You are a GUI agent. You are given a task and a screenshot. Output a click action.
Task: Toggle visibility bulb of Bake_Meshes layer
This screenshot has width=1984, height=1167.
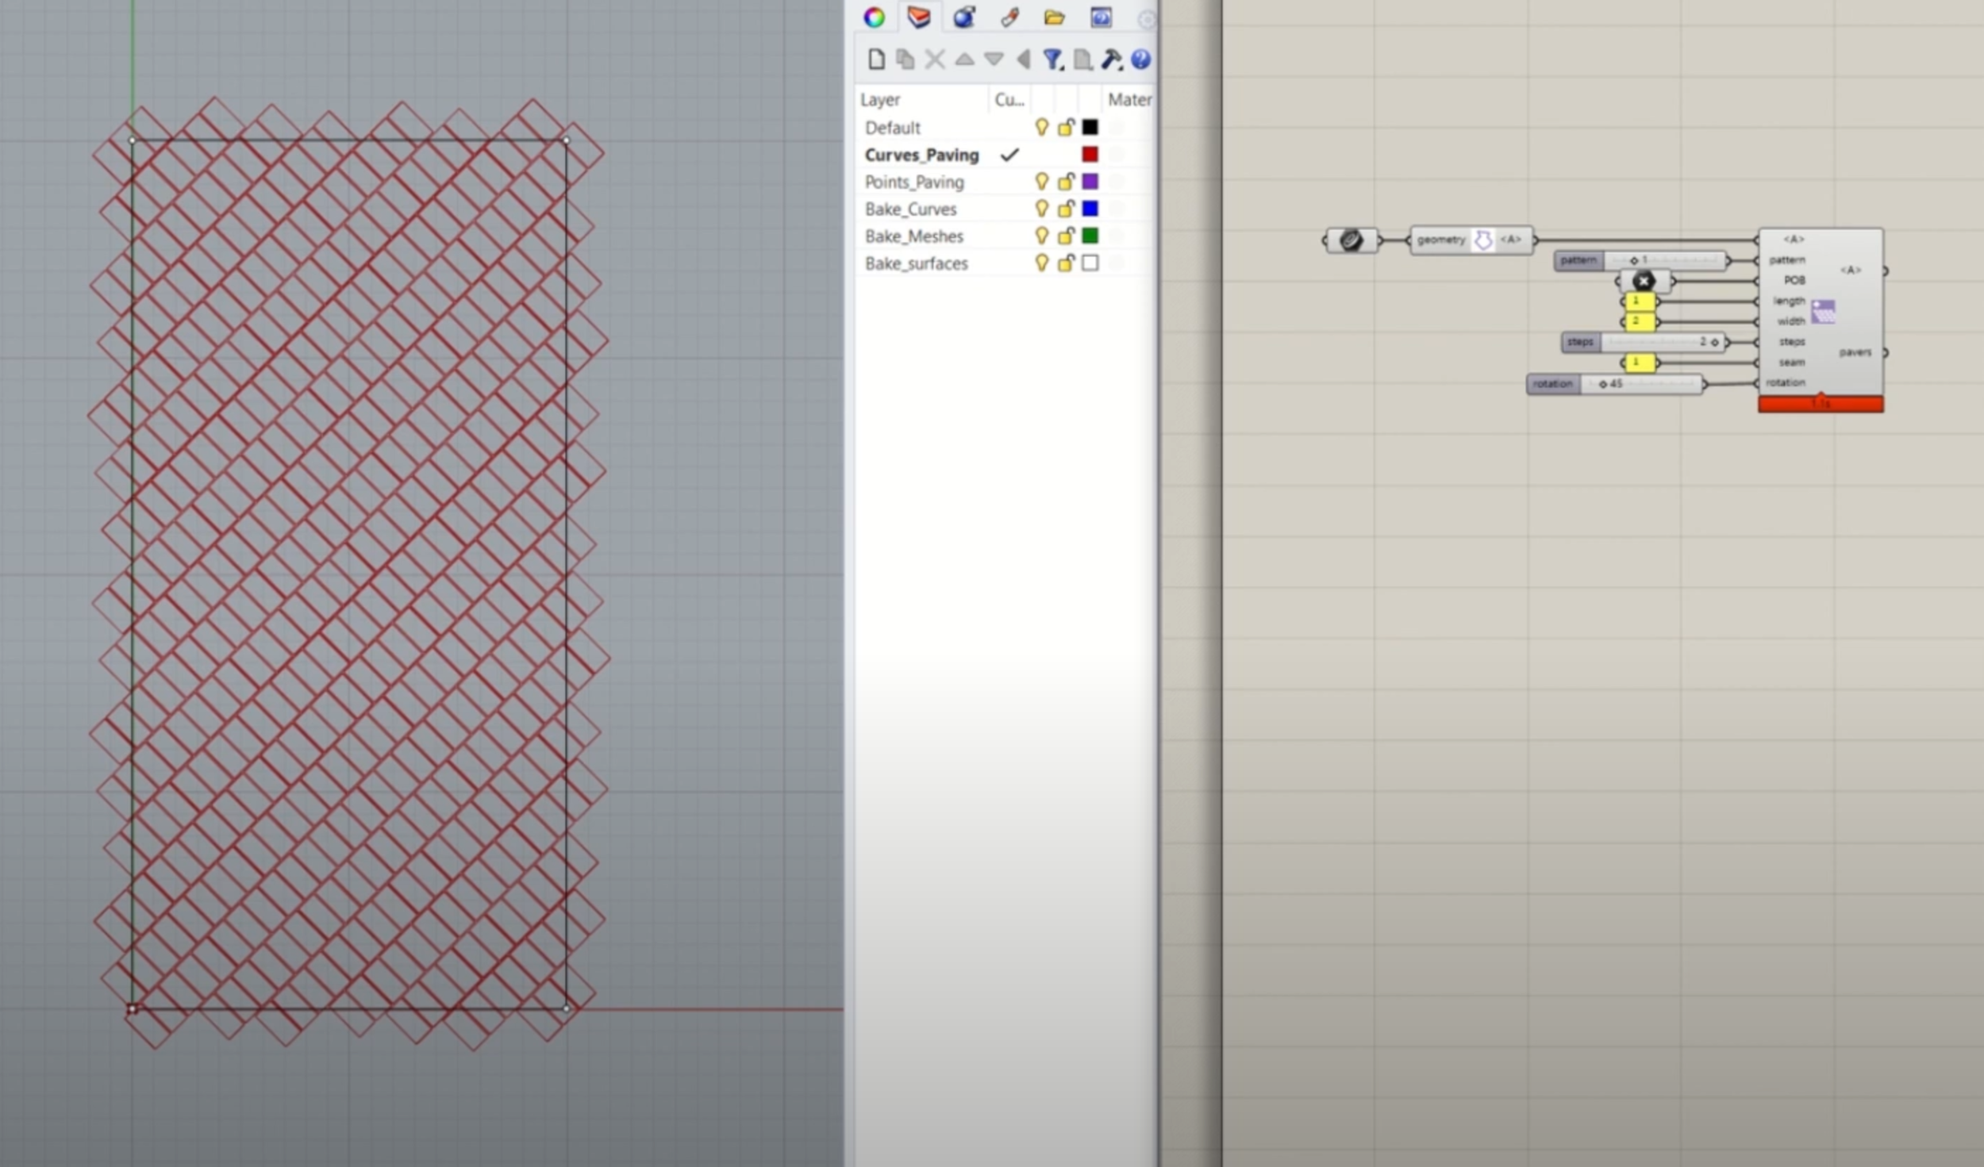(x=1041, y=236)
